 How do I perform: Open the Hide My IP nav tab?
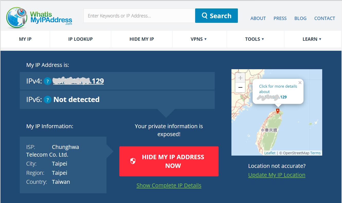coord(142,39)
